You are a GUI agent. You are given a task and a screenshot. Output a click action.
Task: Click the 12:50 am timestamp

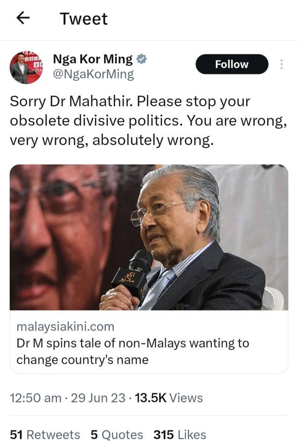[x=36, y=398]
